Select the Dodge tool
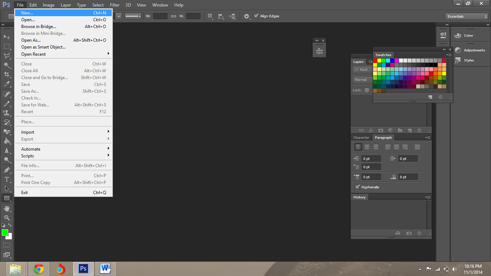 [x=7, y=160]
